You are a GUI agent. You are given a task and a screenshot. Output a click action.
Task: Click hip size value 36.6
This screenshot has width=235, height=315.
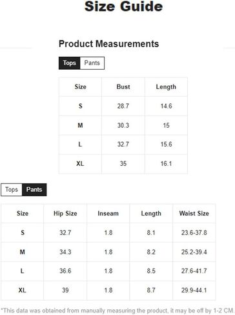(x=65, y=271)
